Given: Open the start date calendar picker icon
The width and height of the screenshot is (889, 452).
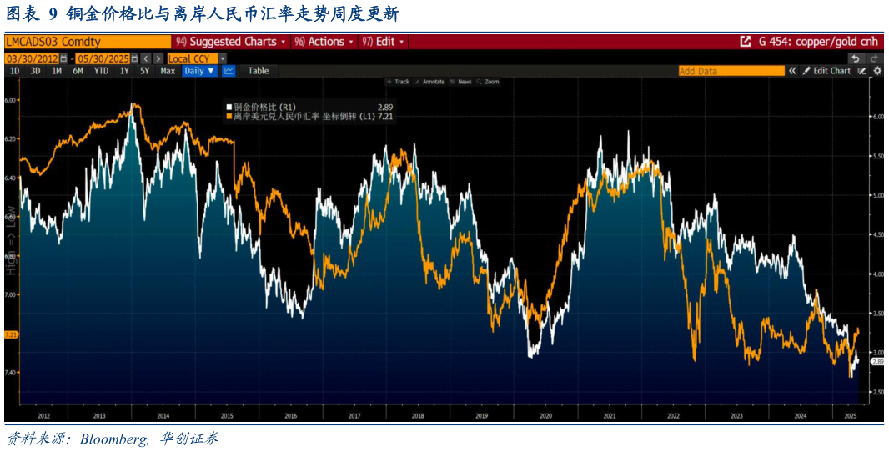Looking at the screenshot, I should 63,58.
